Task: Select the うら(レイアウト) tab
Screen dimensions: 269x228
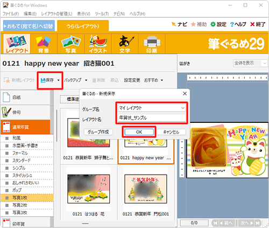Action: (83, 26)
